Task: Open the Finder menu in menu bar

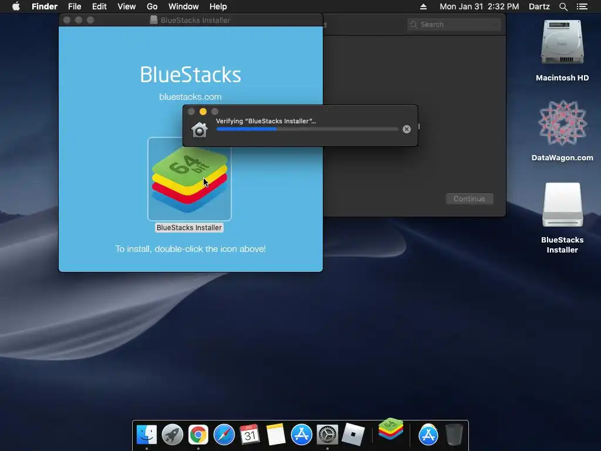Action: tap(45, 6)
